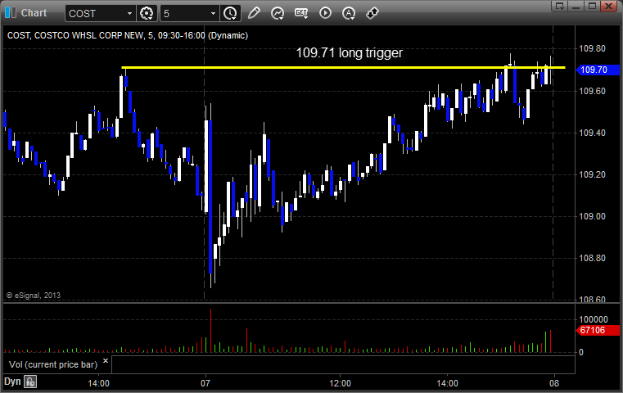This screenshot has width=623, height=393.
Task: Open the chart settings gear menu
Action: pos(147,14)
